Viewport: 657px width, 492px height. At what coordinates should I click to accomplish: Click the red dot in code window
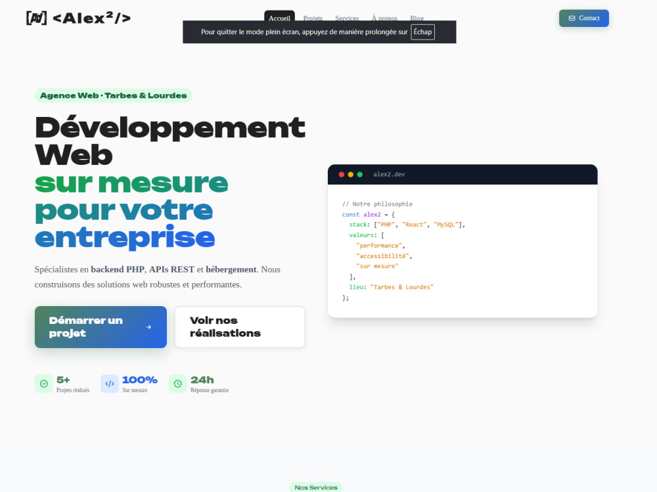click(x=342, y=174)
